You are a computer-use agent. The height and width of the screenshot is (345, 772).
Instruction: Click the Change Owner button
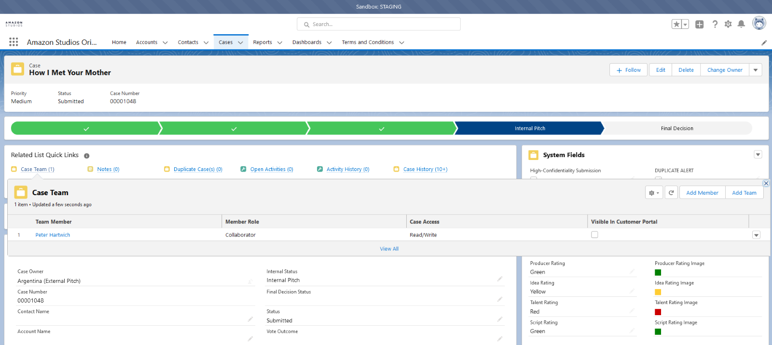tap(725, 70)
